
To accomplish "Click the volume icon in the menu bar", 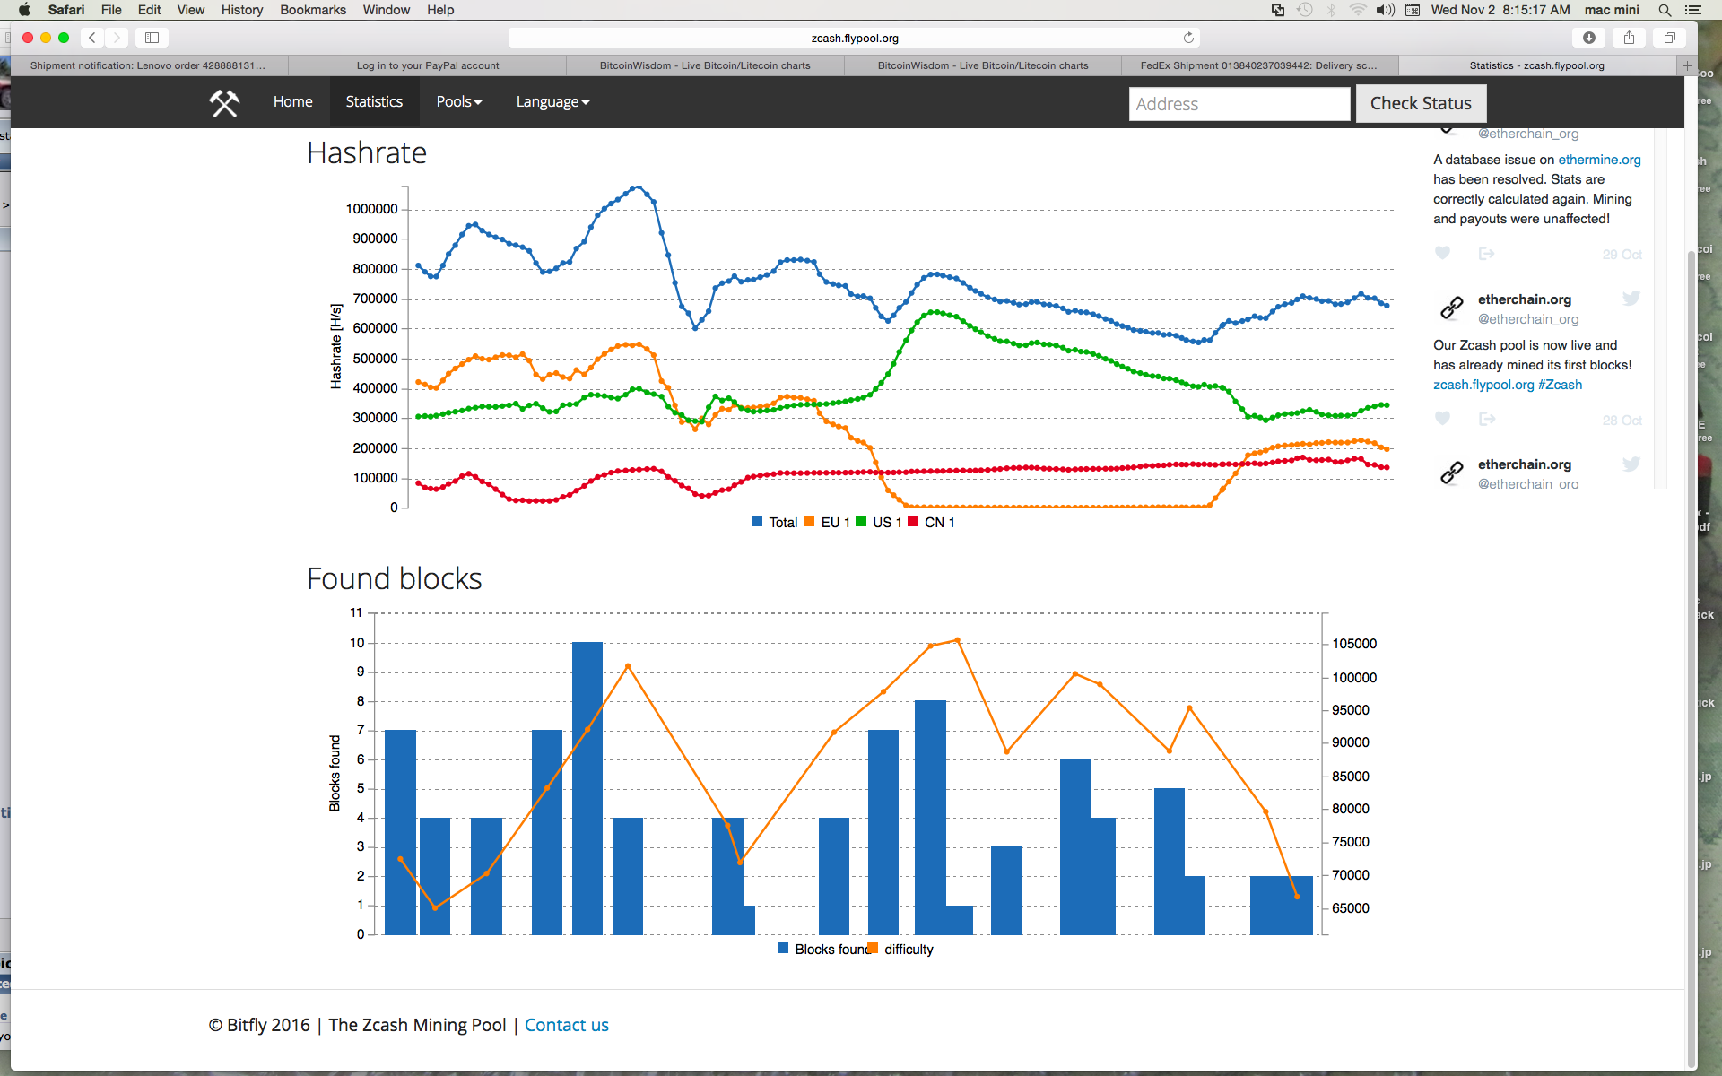I will pos(1386,10).
